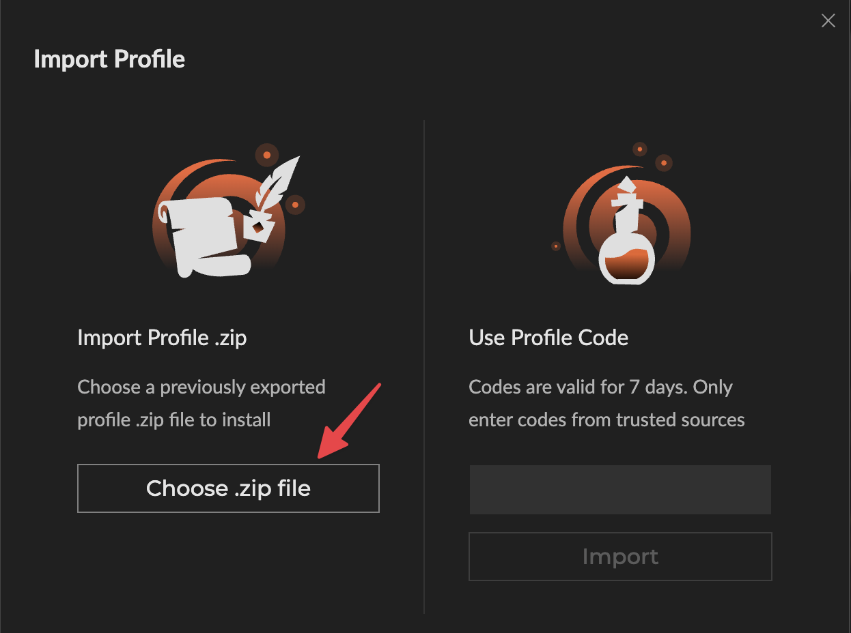Click the orange dot above the potion bottle
The image size is (851, 633).
(x=640, y=149)
